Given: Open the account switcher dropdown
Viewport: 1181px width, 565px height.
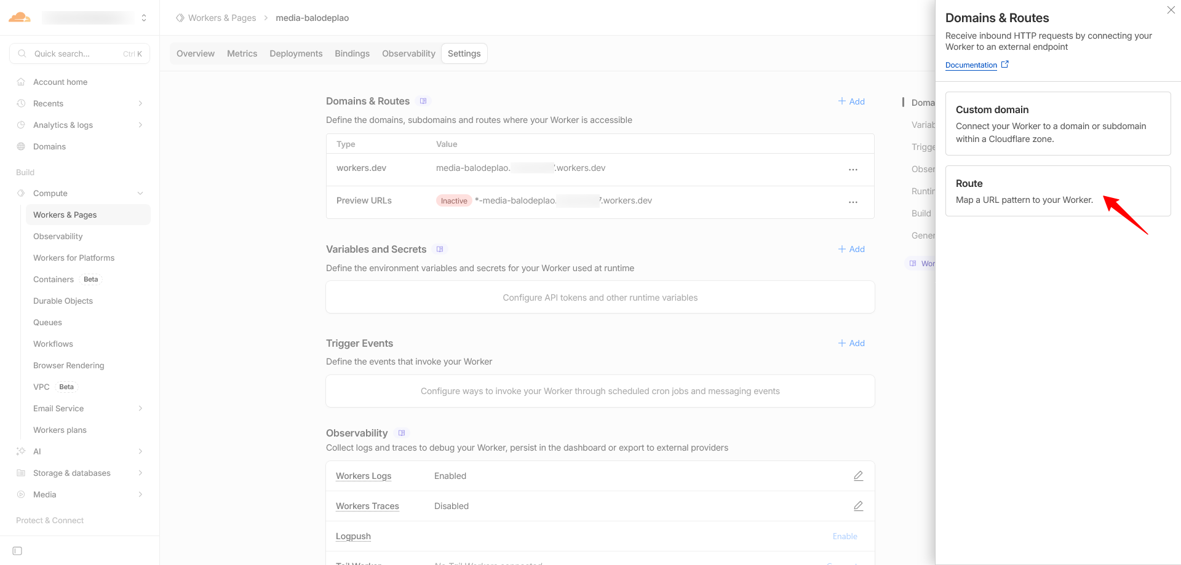Looking at the screenshot, I should click(x=143, y=18).
